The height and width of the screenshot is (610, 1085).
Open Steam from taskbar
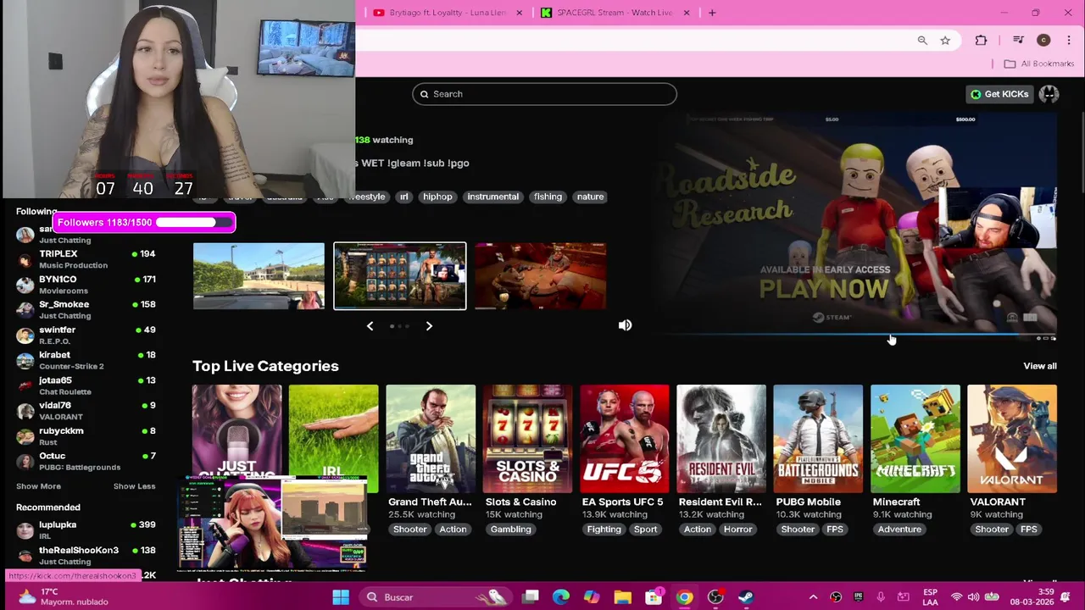(746, 597)
